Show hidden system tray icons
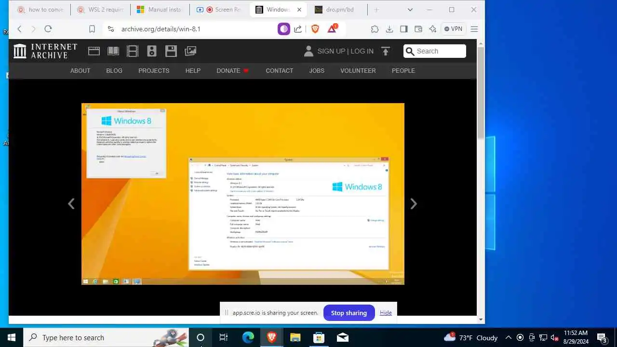 [508, 337]
